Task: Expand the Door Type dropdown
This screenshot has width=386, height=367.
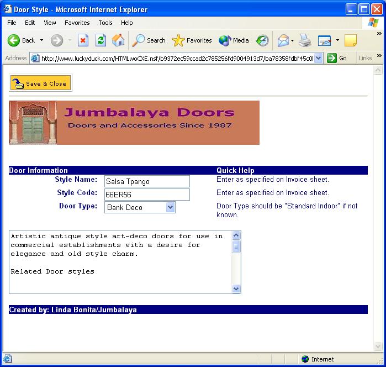Action: (171, 207)
